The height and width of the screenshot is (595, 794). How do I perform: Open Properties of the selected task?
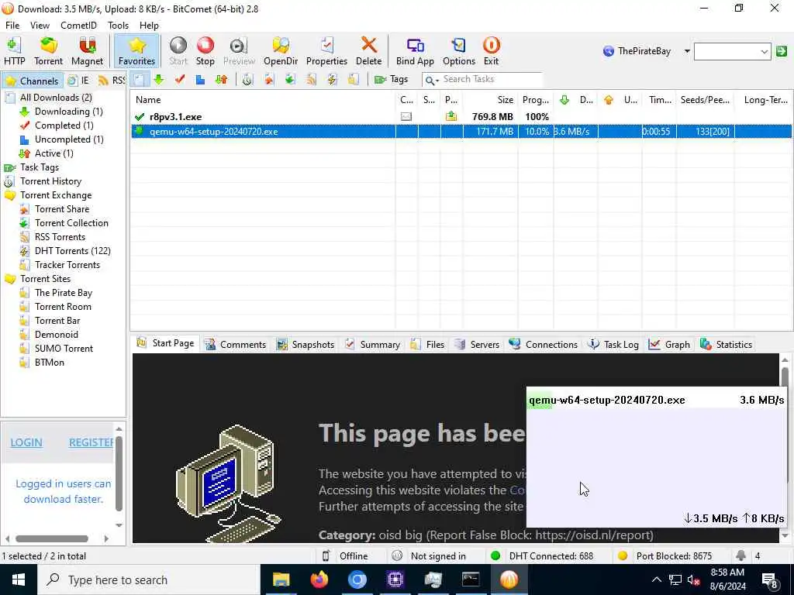coord(326,51)
